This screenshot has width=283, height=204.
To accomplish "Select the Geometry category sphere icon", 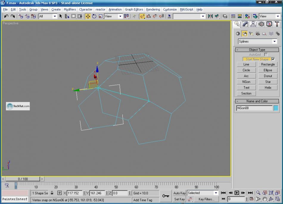I will (x=238, y=34).
